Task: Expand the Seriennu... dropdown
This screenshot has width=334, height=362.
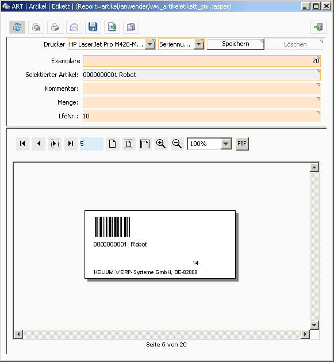Action: [199, 44]
